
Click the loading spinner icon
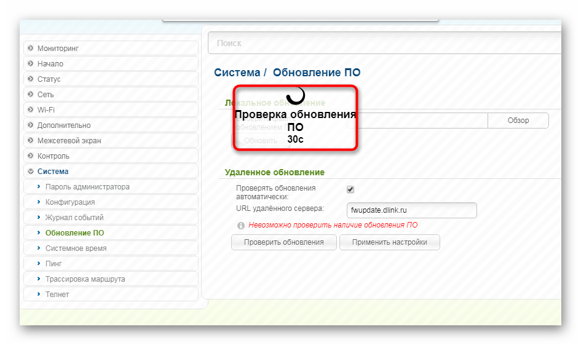[296, 95]
